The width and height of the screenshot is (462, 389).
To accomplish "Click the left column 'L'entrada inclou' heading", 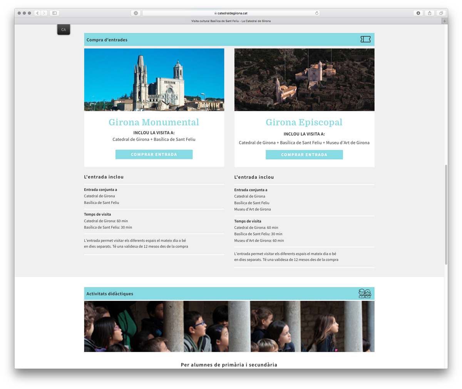I will pos(104,177).
